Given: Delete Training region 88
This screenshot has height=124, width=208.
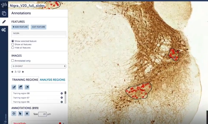Looking at the screenshot, I should (x=62, y=93).
